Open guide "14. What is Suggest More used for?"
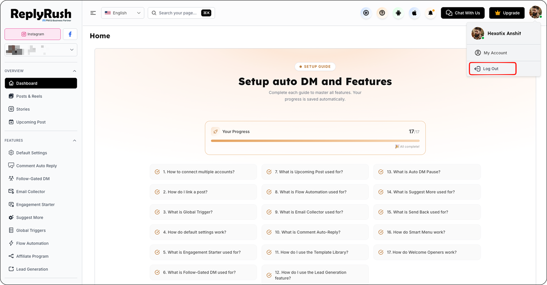This screenshot has width=547, height=285. pos(427,192)
